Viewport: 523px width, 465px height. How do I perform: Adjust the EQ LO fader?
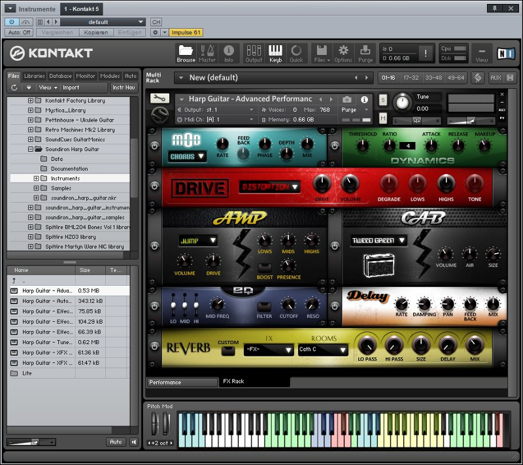pos(173,305)
